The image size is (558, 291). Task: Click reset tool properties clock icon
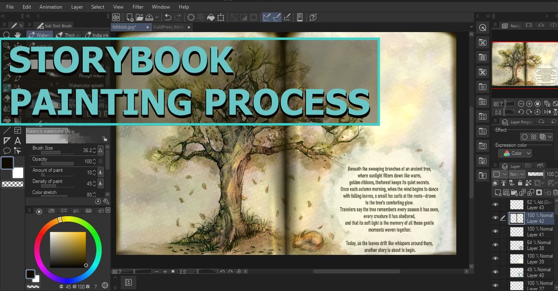pyautogui.click(x=98, y=201)
